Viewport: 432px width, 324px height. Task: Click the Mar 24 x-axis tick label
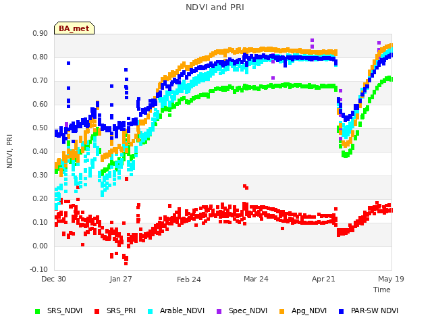click(256, 279)
